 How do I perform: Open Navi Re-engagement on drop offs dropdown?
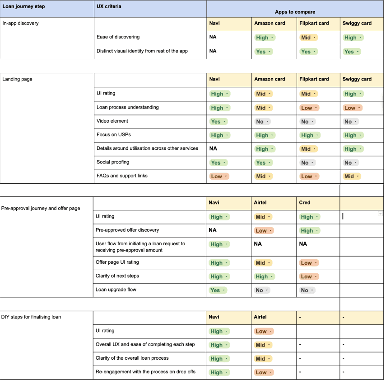219,373
